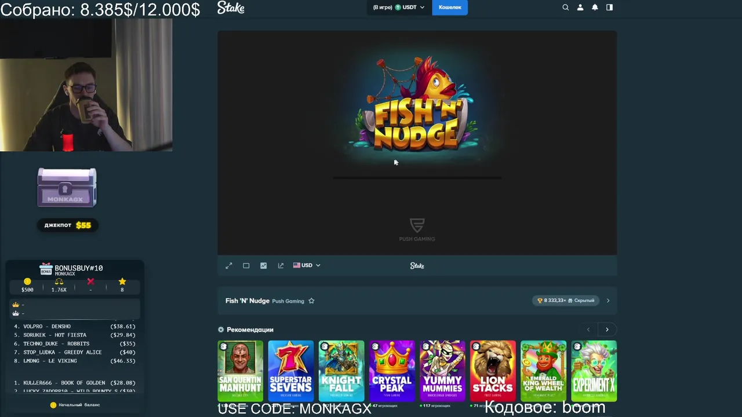Open Yummy Mummies game

pyautogui.click(x=442, y=371)
